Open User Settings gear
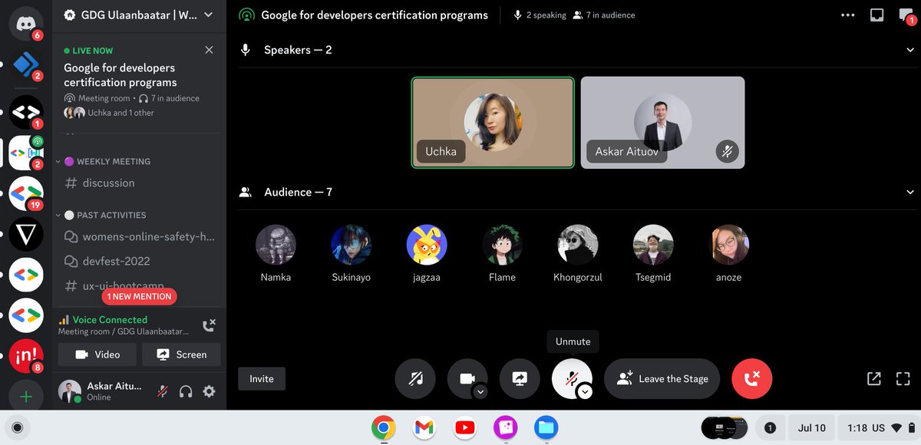 [209, 391]
